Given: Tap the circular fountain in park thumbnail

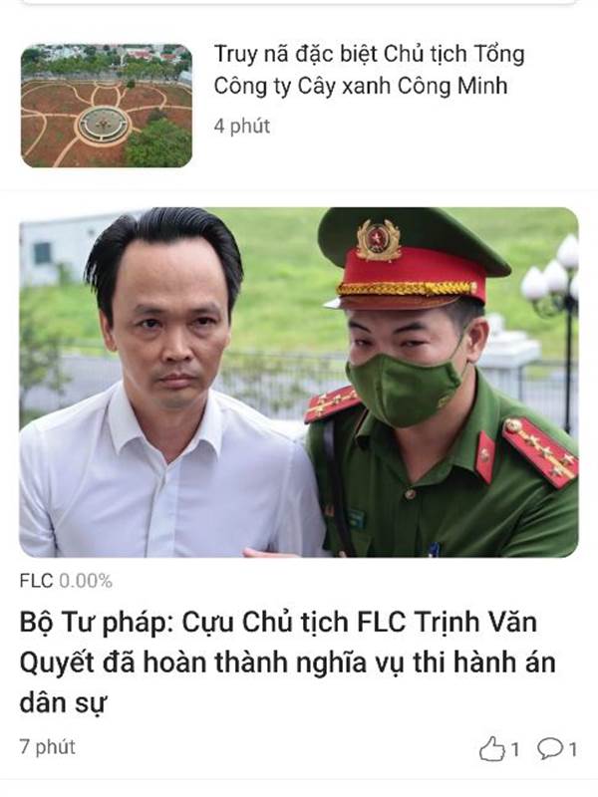Looking at the screenshot, I should tap(104, 124).
